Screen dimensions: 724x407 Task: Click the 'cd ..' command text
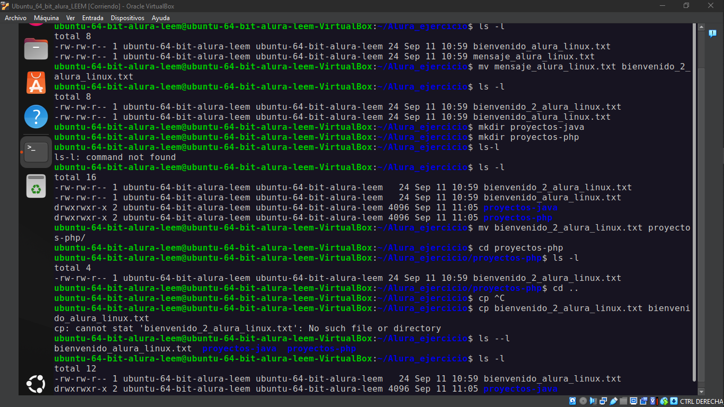(566, 288)
